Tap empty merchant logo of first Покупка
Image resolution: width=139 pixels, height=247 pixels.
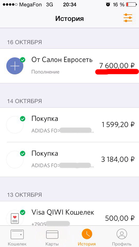[15, 125]
